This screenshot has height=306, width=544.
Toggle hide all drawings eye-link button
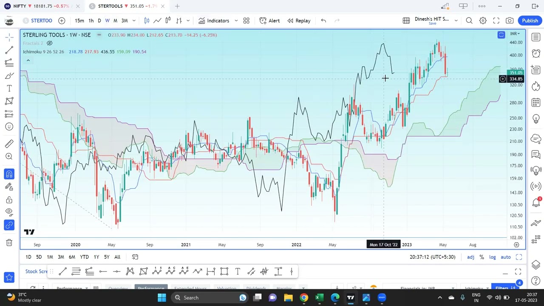(9, 212)
